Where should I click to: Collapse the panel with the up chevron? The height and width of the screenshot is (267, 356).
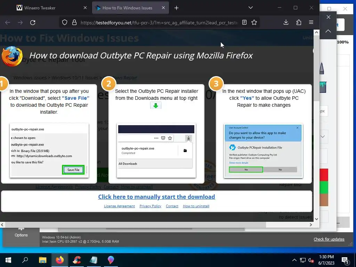coord(328,31)
